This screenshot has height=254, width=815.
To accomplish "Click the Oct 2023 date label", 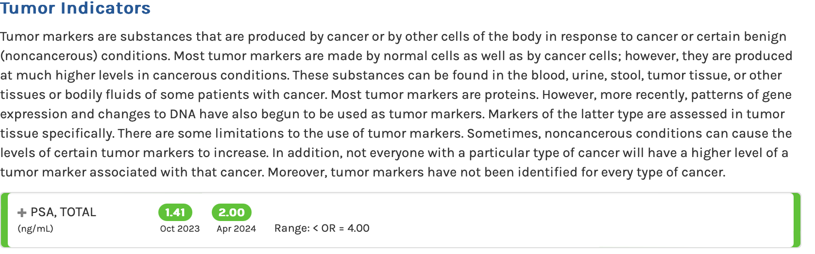I will (x=180, y=229).
